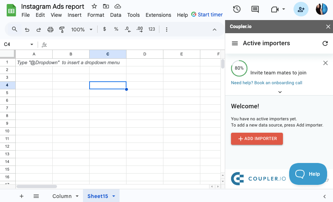Click the Coupler.io logo
The height and width of the screenshot is (202, 333).
coord(258,179)
